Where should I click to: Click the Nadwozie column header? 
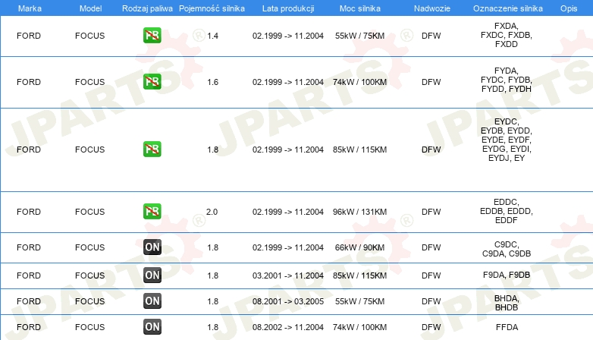pos(432,8)
